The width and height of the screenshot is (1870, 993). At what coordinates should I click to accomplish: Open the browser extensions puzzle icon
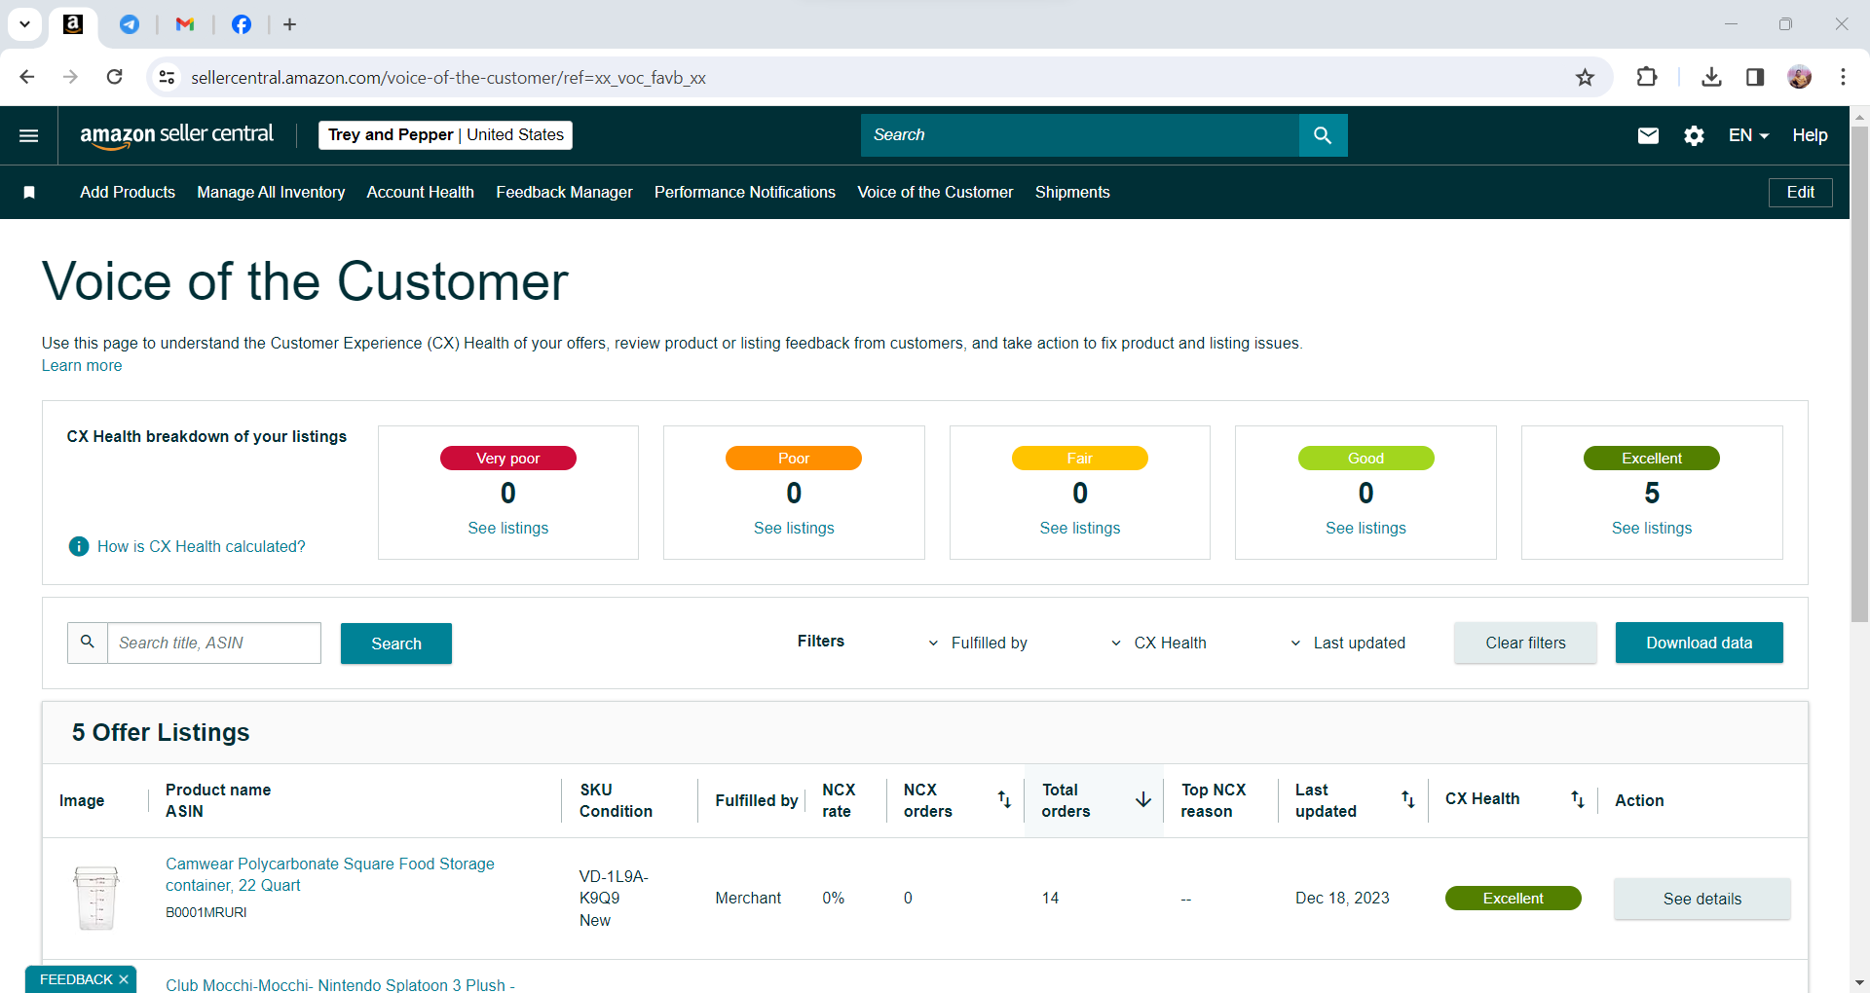(1647, 77)
